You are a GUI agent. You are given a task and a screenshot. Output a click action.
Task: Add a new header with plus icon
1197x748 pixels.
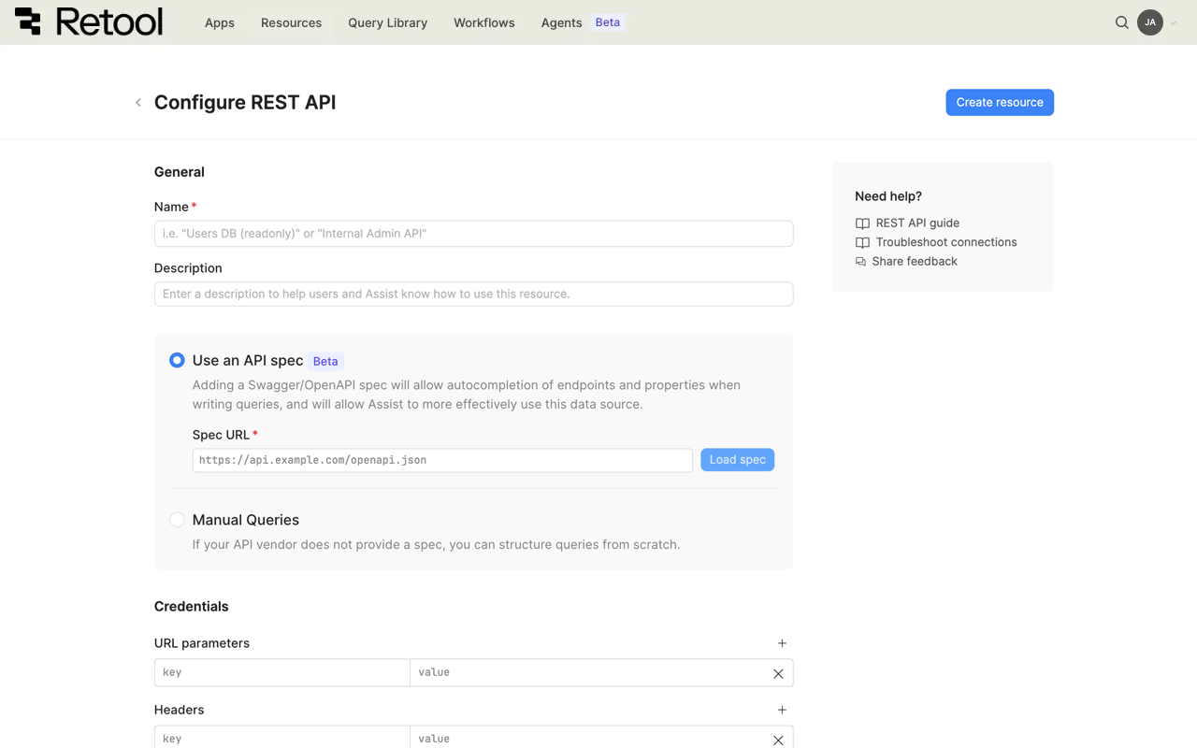782,710
